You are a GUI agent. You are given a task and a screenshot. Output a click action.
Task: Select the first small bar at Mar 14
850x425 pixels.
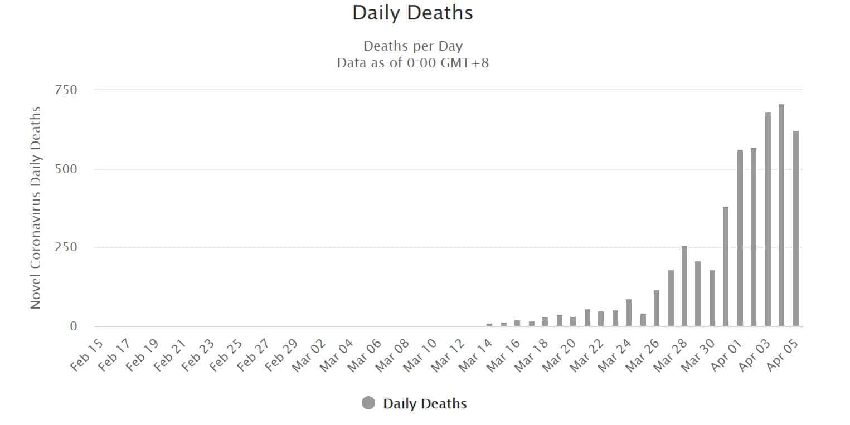[489, 325]
